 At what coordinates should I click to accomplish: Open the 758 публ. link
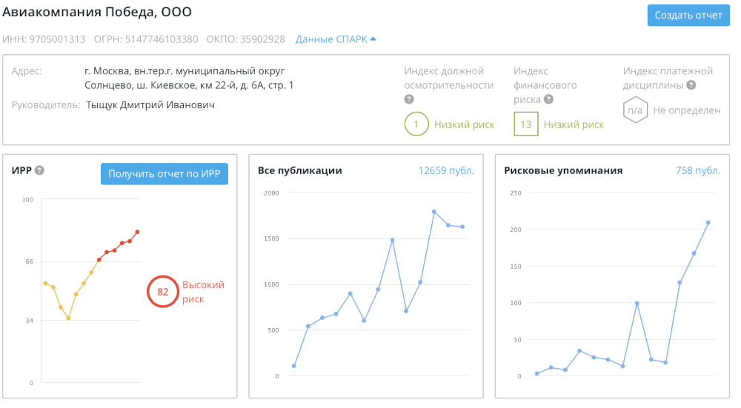pos(698,170)
